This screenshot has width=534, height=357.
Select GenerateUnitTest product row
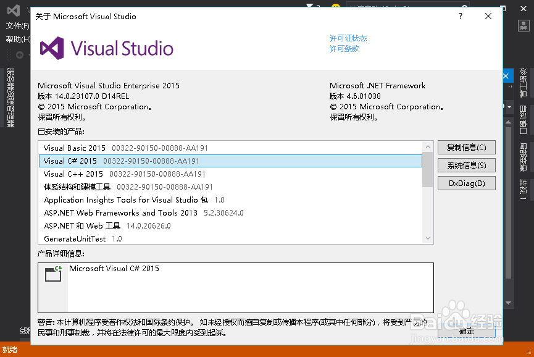tap(230, 238)
